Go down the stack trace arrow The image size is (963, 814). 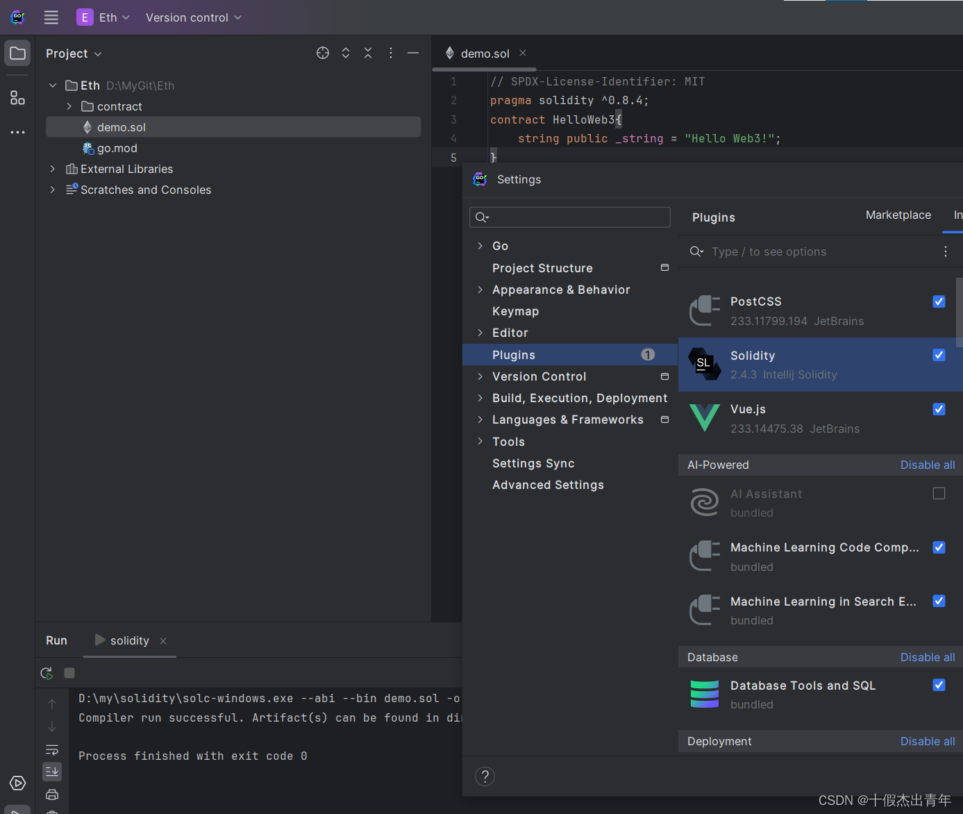pyautogui.click(x=52, y=726)
